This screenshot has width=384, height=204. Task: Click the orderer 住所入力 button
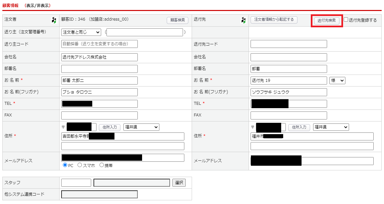point(109,127)
